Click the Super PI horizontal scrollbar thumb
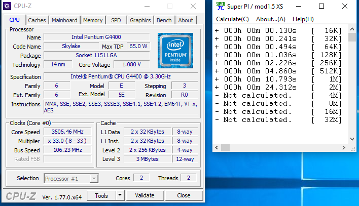The width and height of the screenshot is (359, 206). point(225,148)
